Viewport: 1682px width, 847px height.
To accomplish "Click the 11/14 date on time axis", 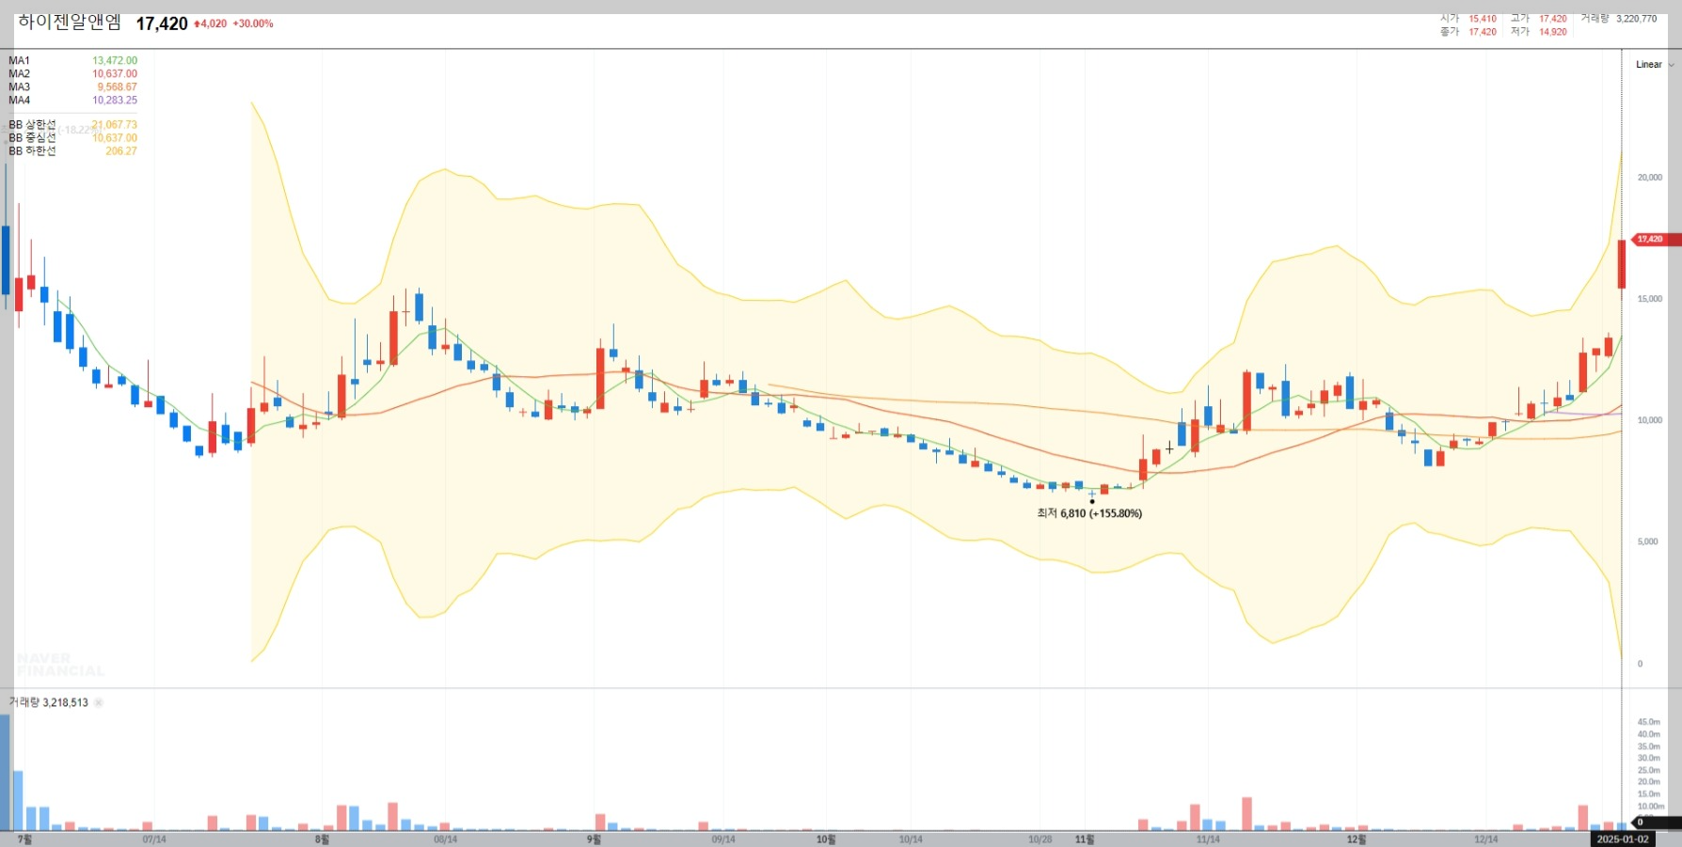I will tap(1209, 839).
